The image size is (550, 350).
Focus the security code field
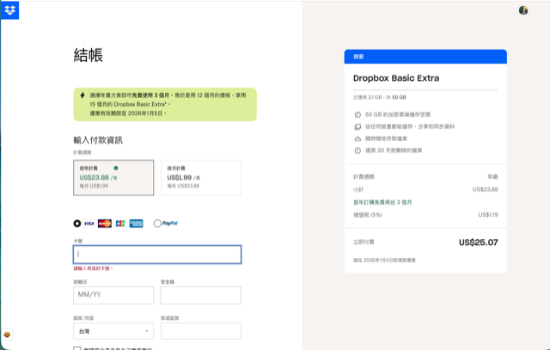tap(201, 295)
